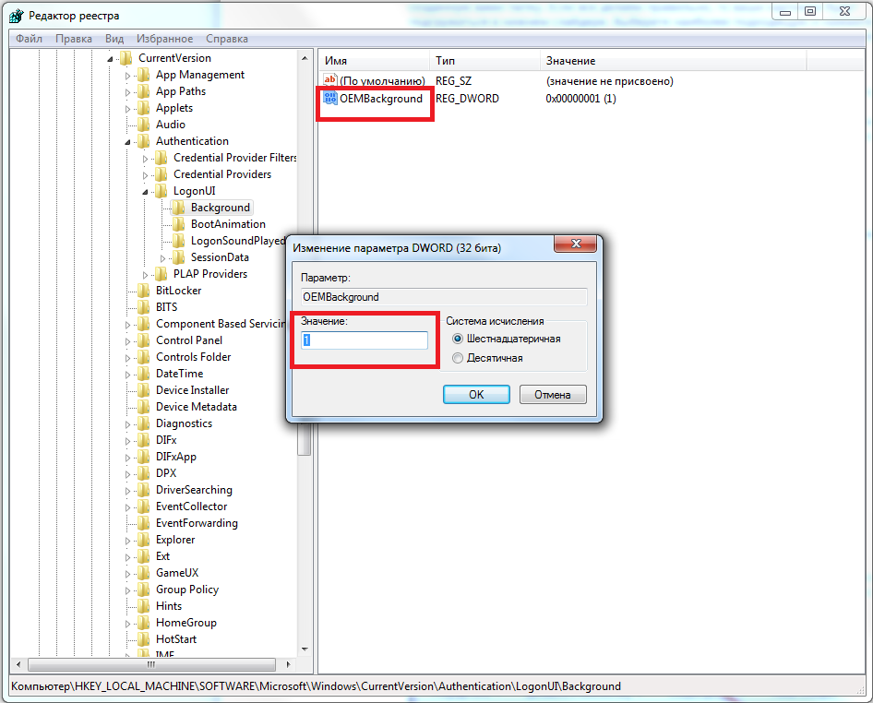Collapse the LogonUI tree node
The width and height of the screenshot is (873, 703).
[x=147, y=192]
